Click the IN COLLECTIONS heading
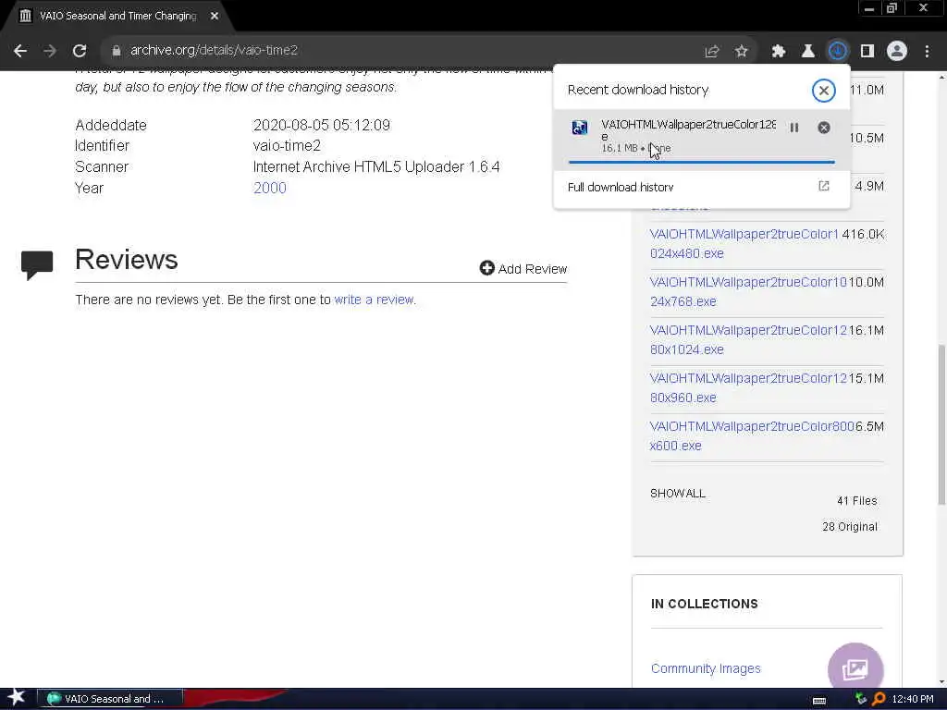The image size is (947, 710). tap(704, 604)
